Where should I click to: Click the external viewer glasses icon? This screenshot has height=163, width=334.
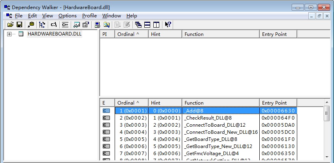point(76,25)
